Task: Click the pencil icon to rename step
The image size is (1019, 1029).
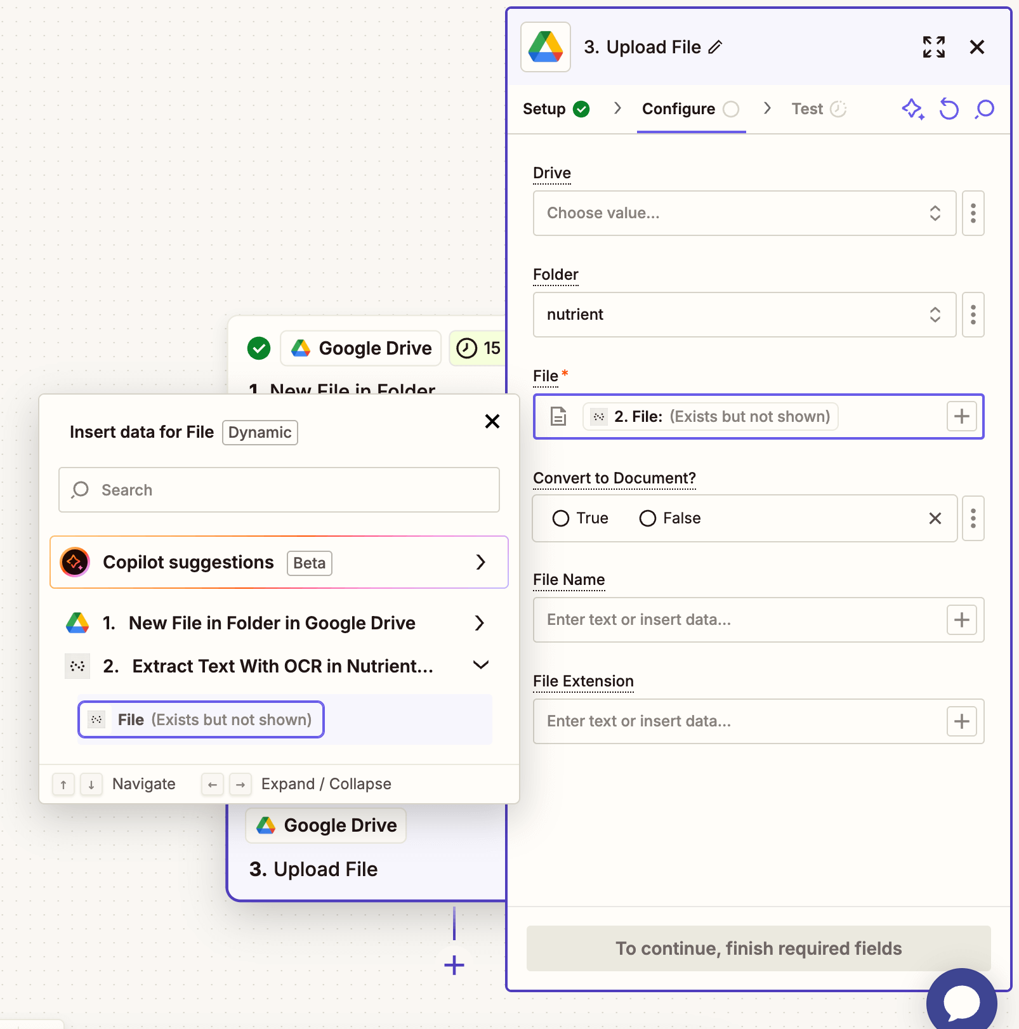Action: 715,47
